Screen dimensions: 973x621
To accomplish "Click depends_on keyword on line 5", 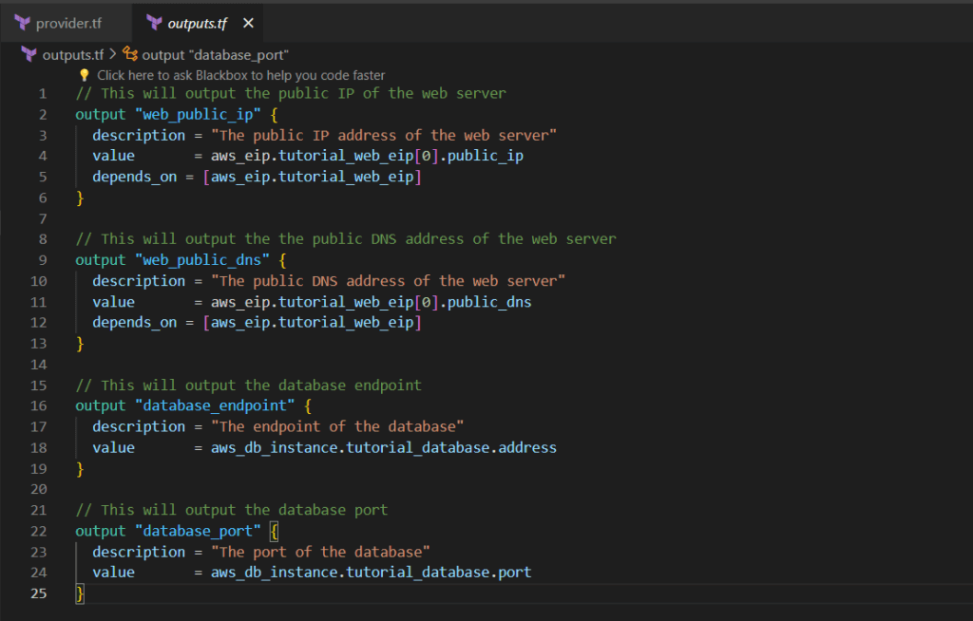I will pyautogui.click(x=134, y=178).
